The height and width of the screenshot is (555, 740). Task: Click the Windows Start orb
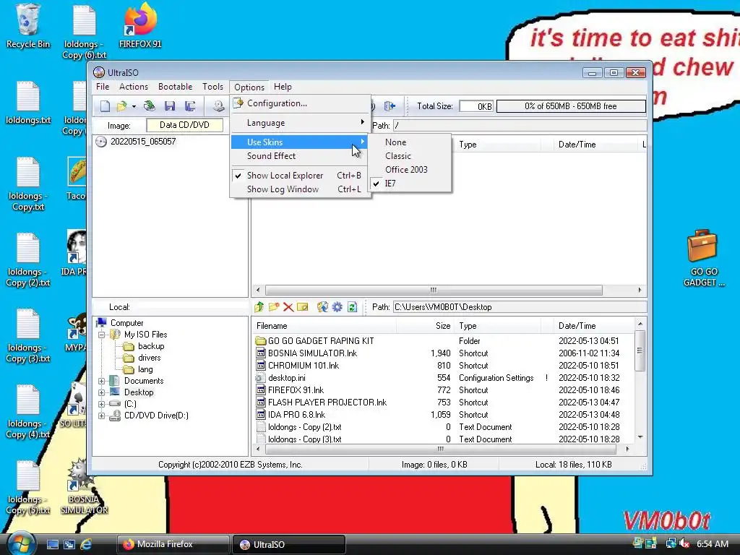click(20, 543)
